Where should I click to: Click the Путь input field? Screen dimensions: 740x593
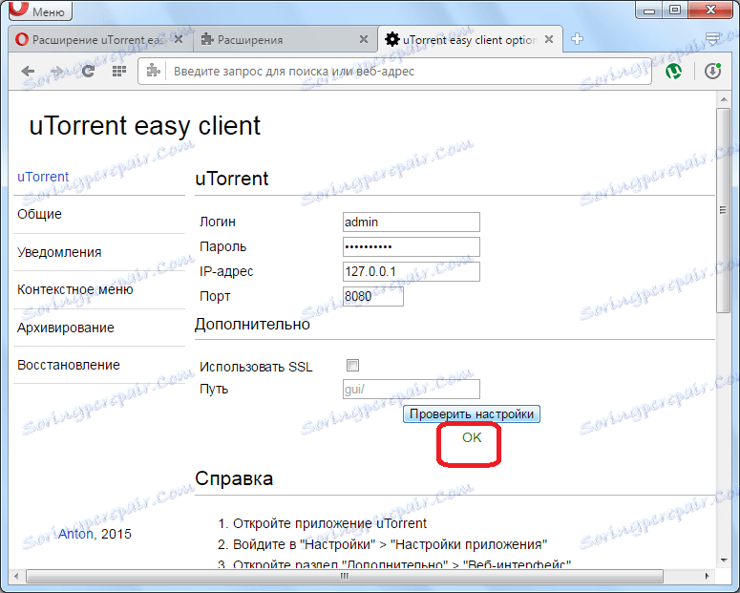412,389
